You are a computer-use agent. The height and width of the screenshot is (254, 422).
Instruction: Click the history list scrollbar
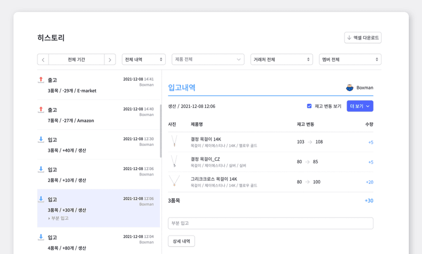point(160,131)
